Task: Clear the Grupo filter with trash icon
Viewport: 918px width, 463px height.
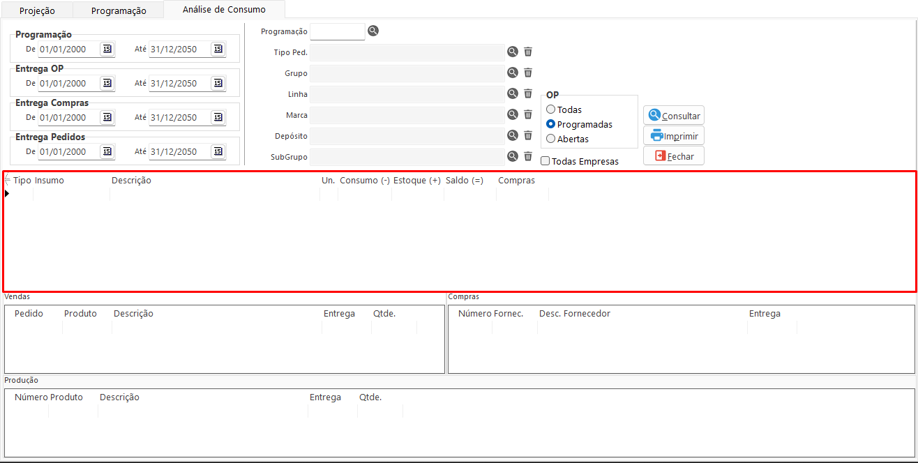Action: [528, 73]
